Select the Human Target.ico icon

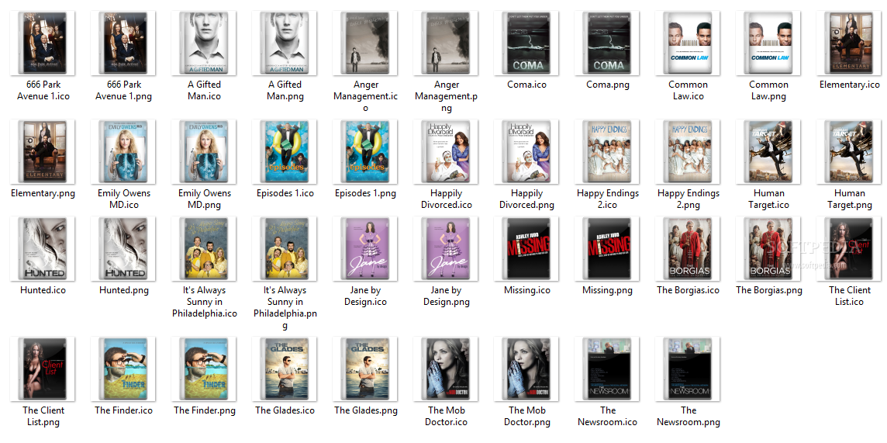[x=768, y=151]
